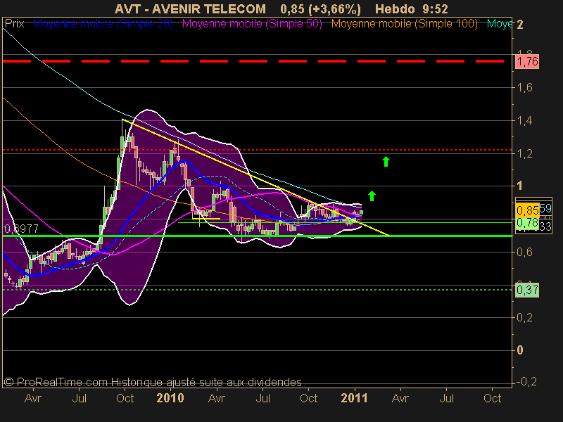Click the 'Hebdo' timeframe label
563x422 pixels.
(394, 9)
